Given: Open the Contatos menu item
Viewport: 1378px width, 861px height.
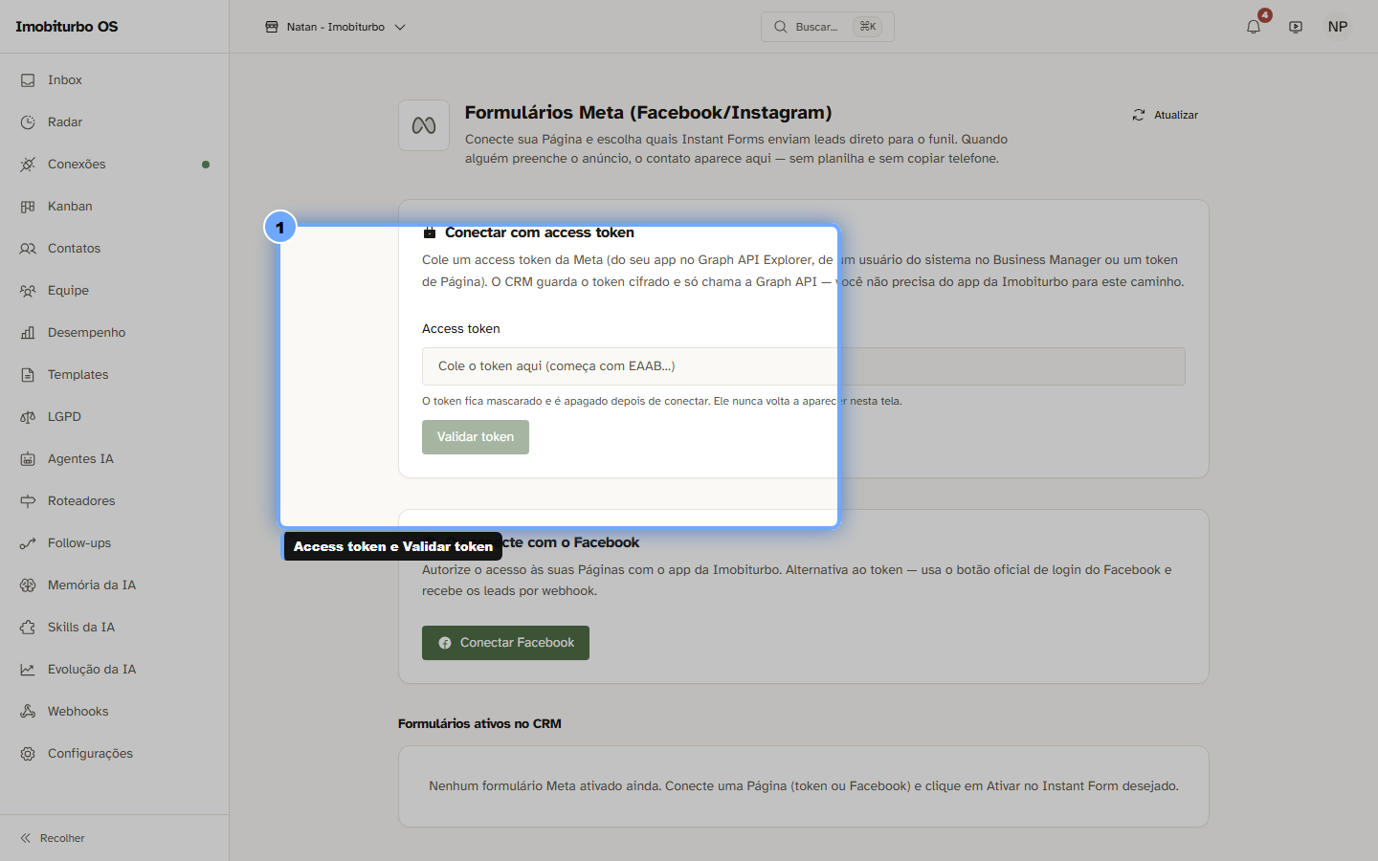Looking at the screenshot, I should (115, 249).
